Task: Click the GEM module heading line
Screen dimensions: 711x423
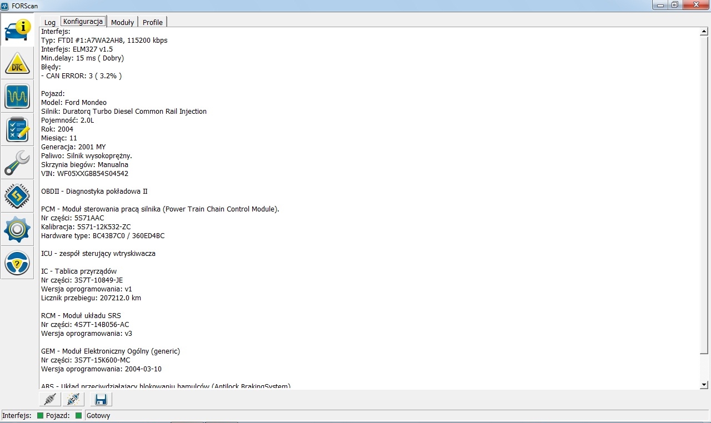Action: [x=111, y=351]
